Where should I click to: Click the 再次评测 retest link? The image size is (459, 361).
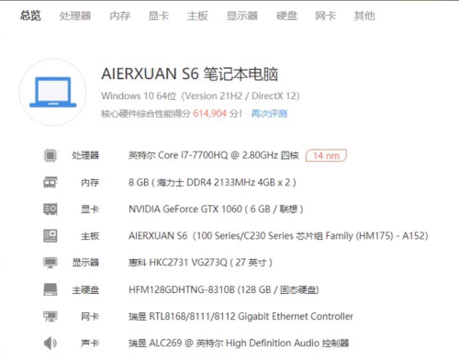(x=269, y=114)
